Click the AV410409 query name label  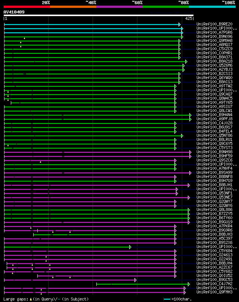(14, 12)
